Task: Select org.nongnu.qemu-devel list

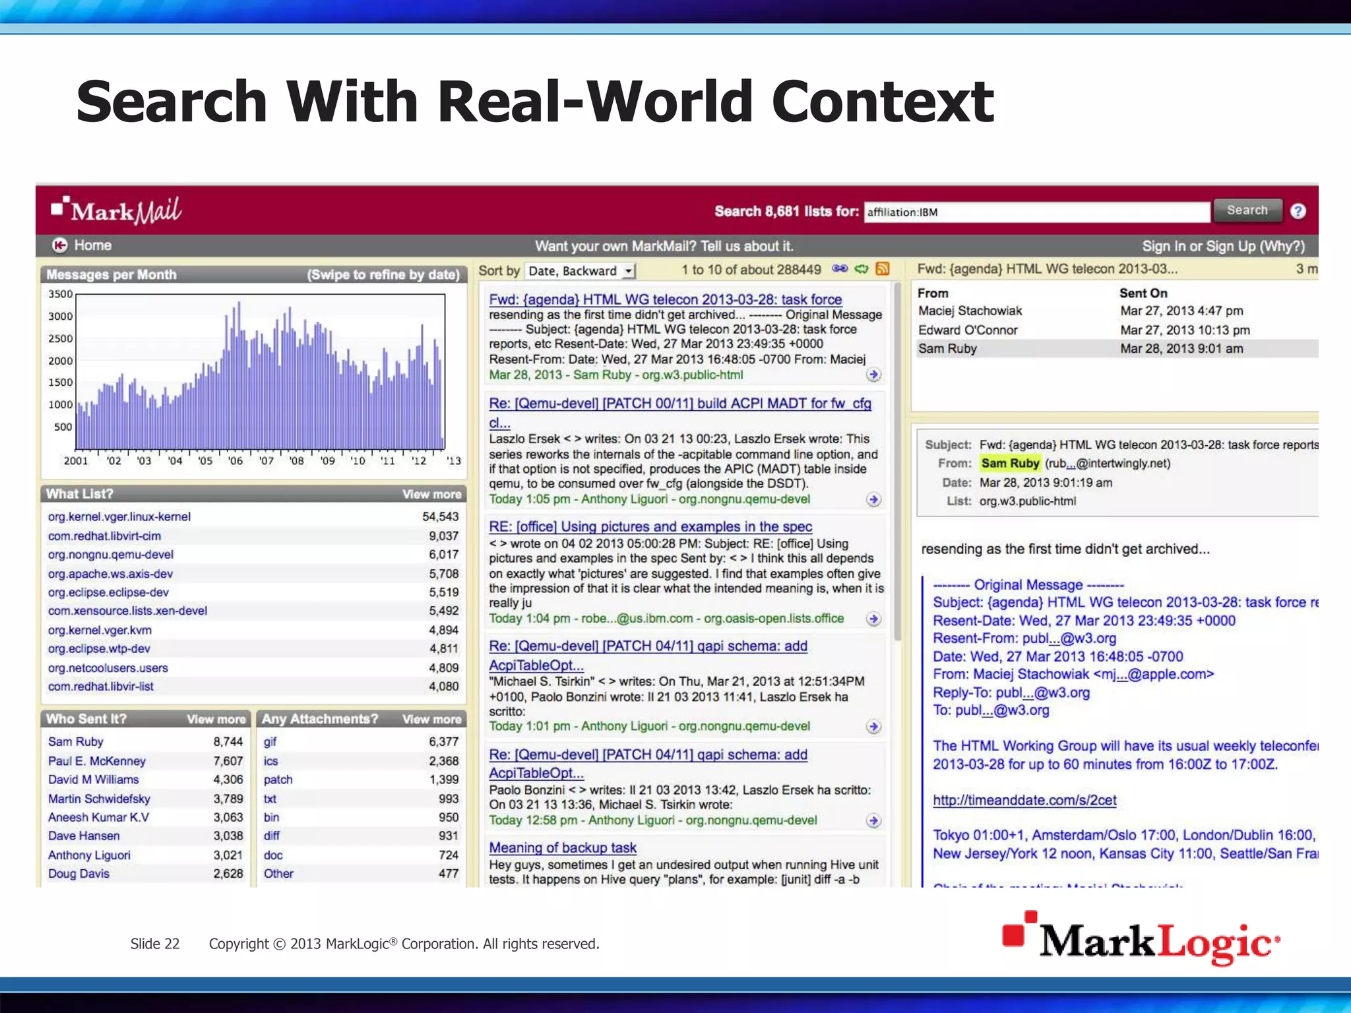Action: 111,555
